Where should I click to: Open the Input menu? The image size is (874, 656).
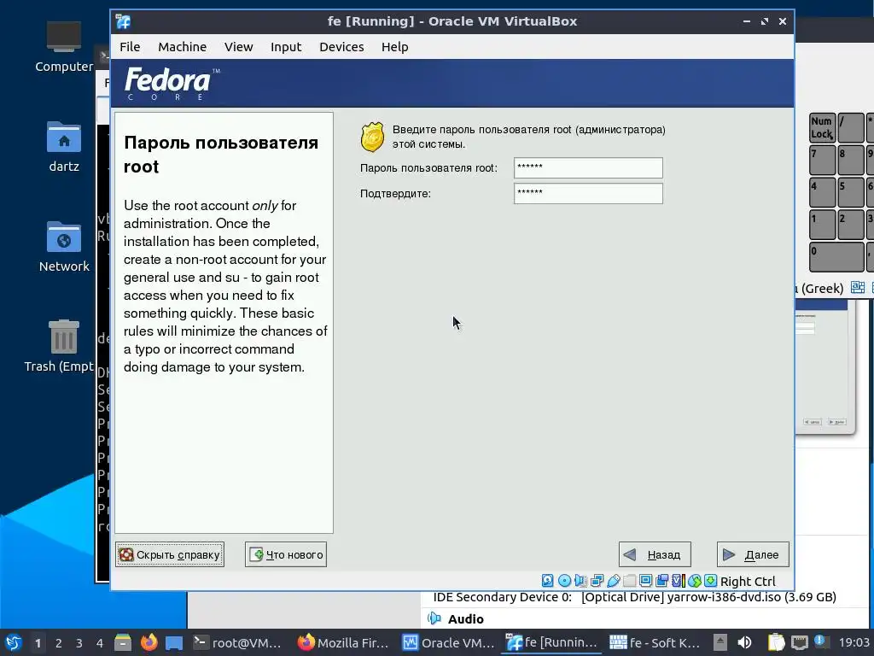tap(286, 47)
